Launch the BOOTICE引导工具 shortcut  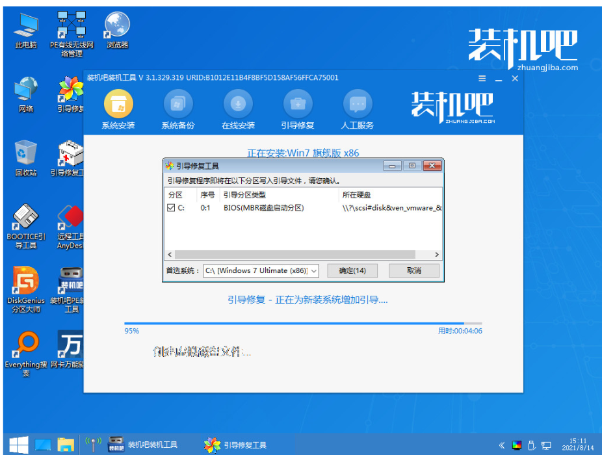click(26, 227)
